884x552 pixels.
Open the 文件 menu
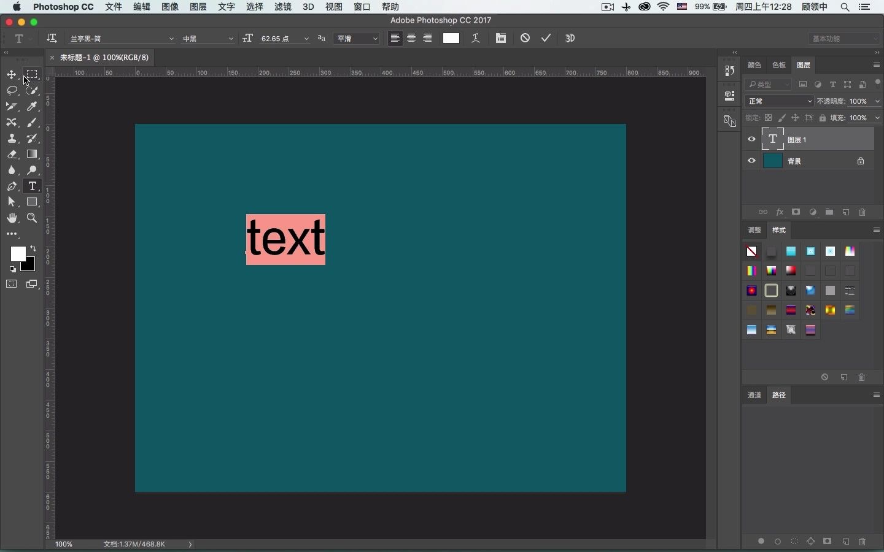tap(114, 7)
